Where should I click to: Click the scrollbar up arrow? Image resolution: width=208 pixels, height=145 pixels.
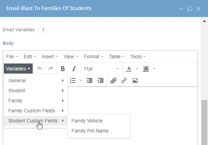[204, 21]
